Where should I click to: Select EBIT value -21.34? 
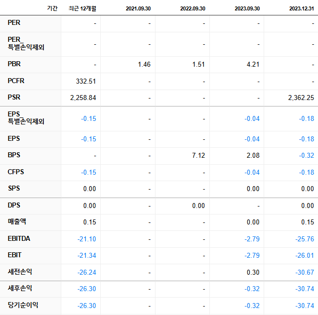point(87,255)
